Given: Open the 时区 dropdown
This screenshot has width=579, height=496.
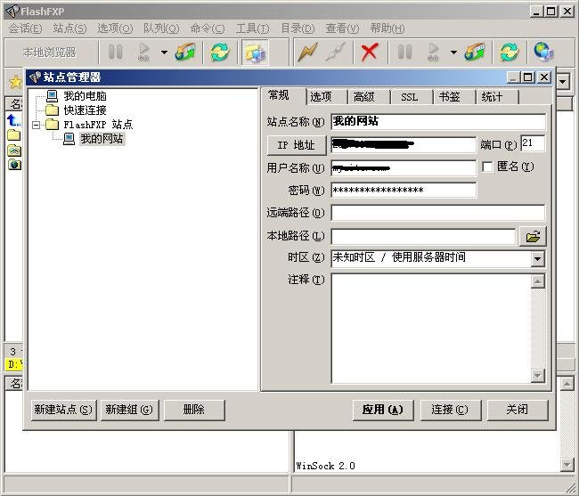Looking at the screenshot, I should [538, 259].
